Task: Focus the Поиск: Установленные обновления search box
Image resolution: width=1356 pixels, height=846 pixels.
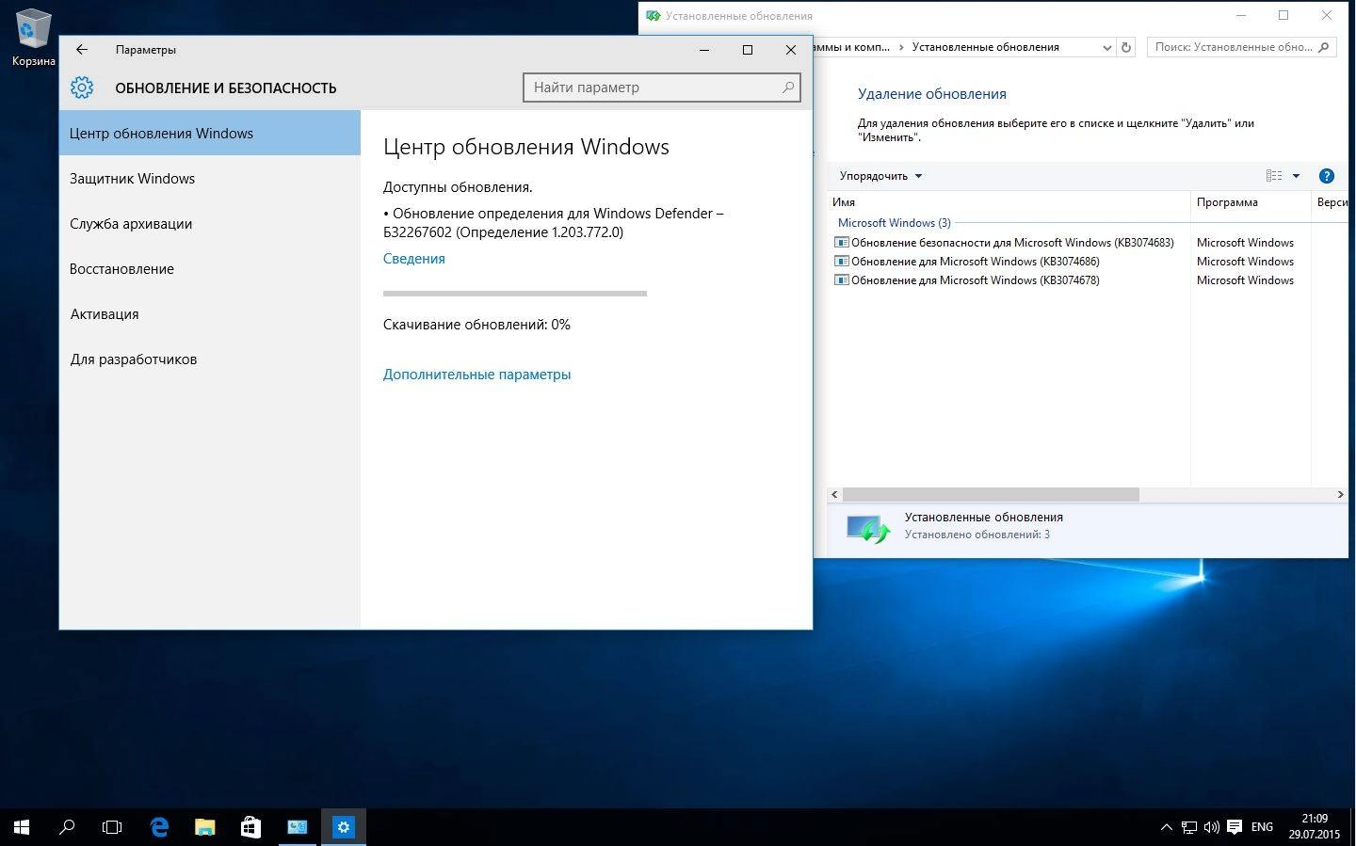Action: (1243, 47)
